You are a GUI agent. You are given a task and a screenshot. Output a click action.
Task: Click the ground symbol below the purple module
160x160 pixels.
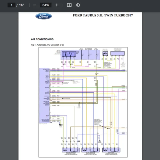(61, 125)
